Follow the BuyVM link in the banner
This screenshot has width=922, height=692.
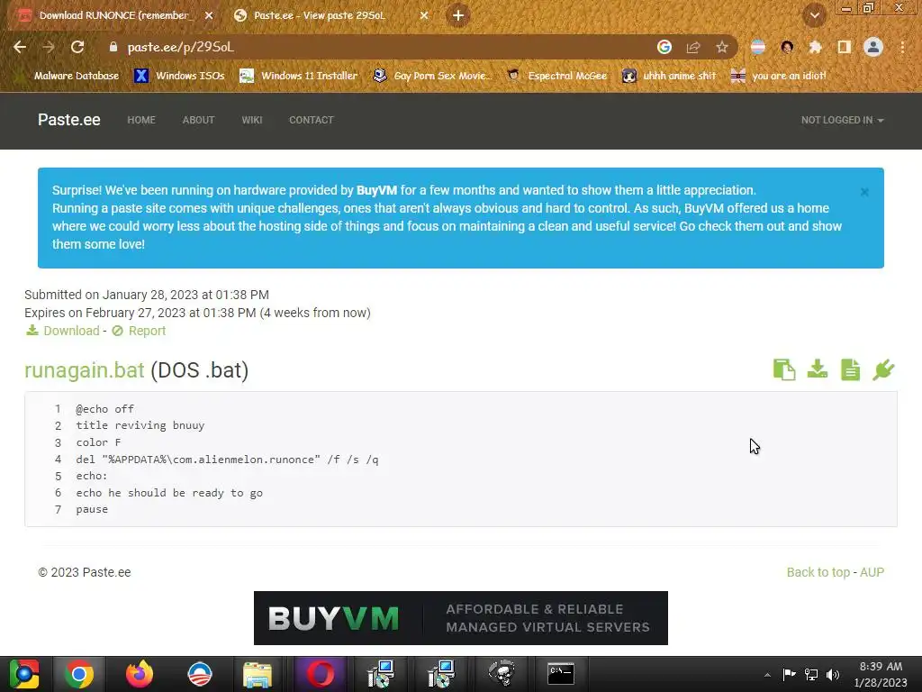coord(376,190)
